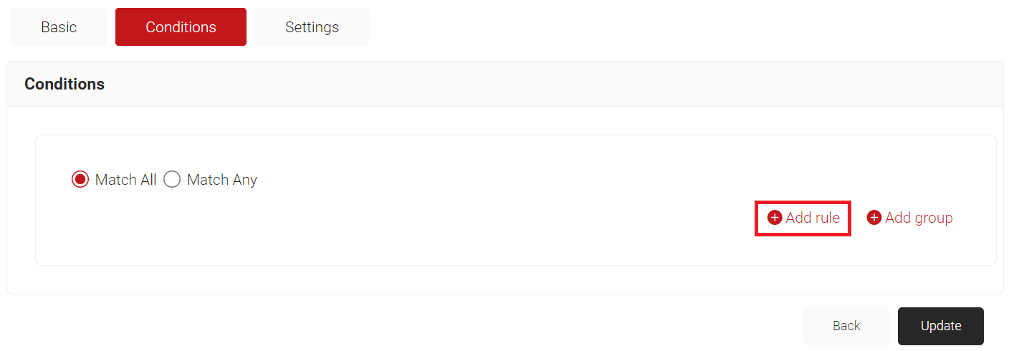The width and height of the screenshot is (1009, 351).
Task: Create a condition group with Add group
Action: pyautogui.click(x=918, y=218)
